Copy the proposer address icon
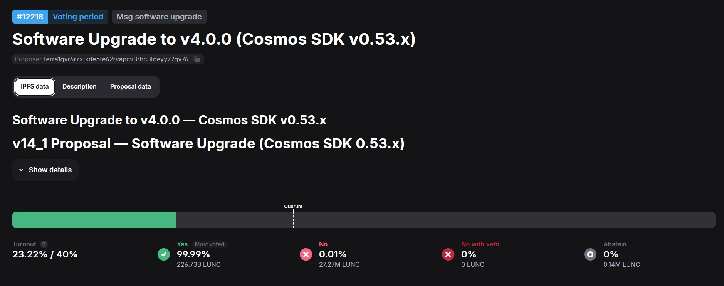The image size is (724, 286). 197,59
